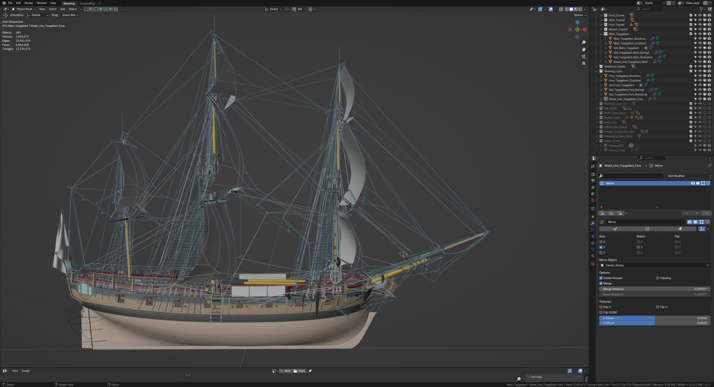Open the Render properties tab icon
Screen dimensions: 714x387
tap(593, 174)
